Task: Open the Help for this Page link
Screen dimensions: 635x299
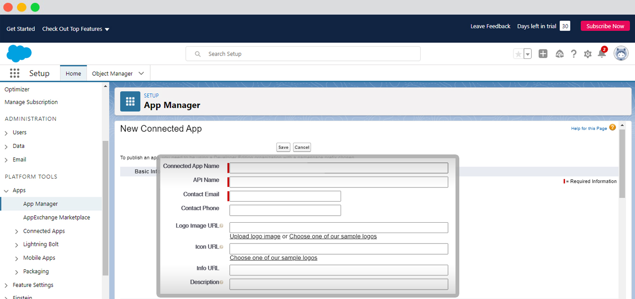Action: click(589, 129)
